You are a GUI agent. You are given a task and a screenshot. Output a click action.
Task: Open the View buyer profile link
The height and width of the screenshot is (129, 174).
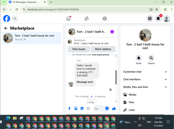tap(101, 55)
